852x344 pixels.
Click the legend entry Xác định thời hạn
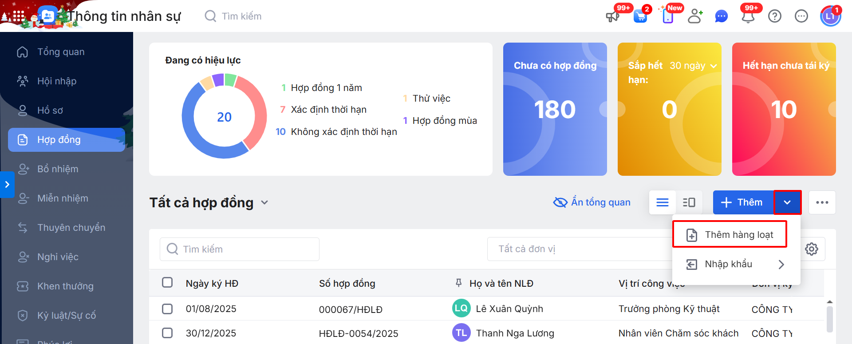[x=323, y=109]
